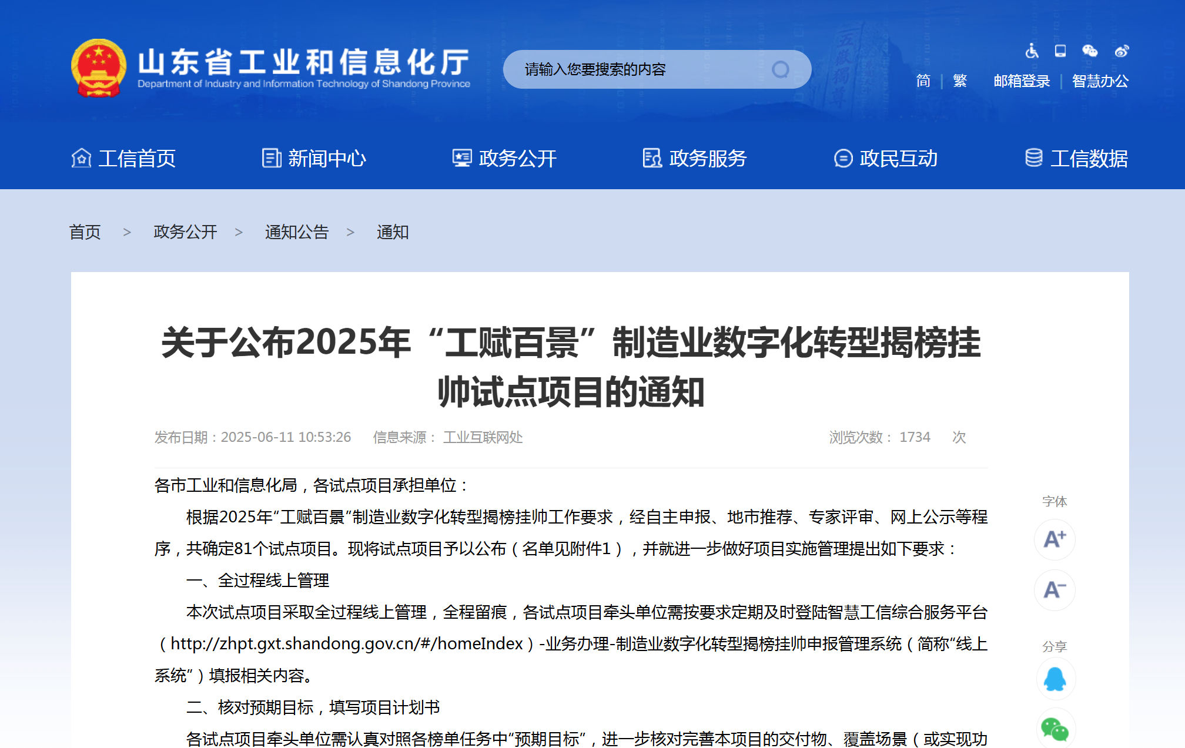Decrease font size with A- button
This screenshot has width=1185, height=748.
point(1055,589)
